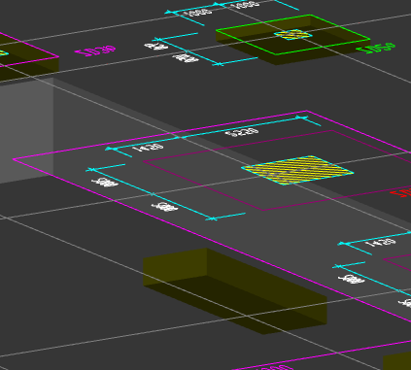Click the upper vertical dimension text in slab

pyautogui.click(x=105, y=183)
